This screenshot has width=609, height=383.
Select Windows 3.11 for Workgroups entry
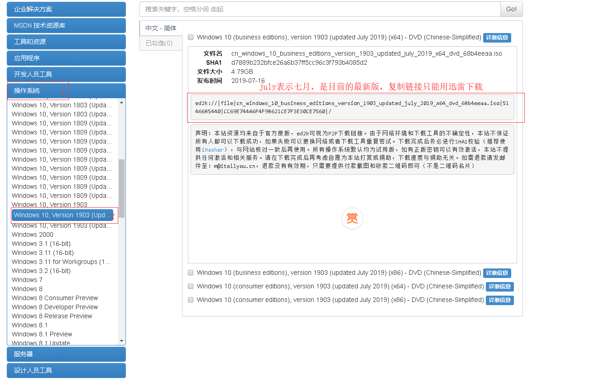[61, 262]
